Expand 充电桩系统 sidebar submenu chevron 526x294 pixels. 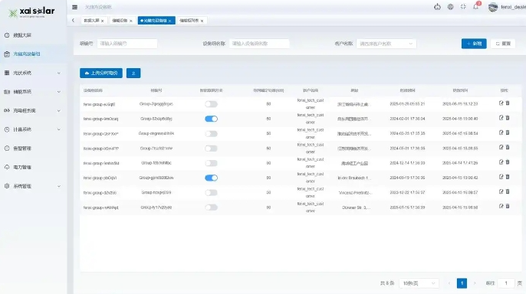click(x=59, y=110)
